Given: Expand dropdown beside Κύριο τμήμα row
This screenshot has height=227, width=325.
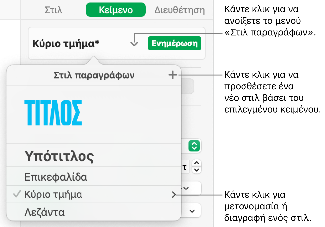Looking at the screenshot, I should click(186, 188).
